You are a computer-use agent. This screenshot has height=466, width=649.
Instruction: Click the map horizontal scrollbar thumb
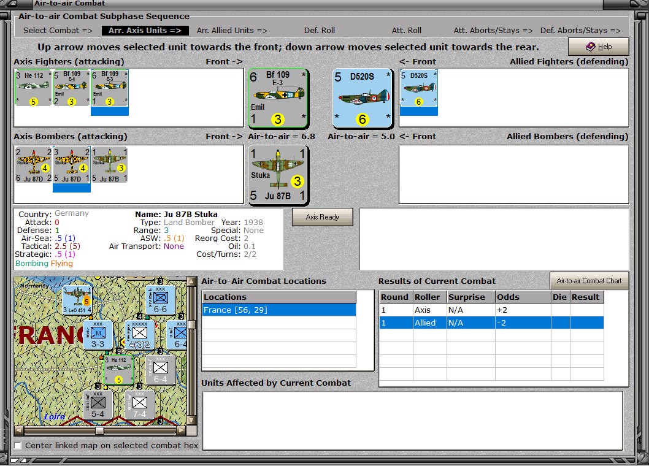[x=99, y=430]
